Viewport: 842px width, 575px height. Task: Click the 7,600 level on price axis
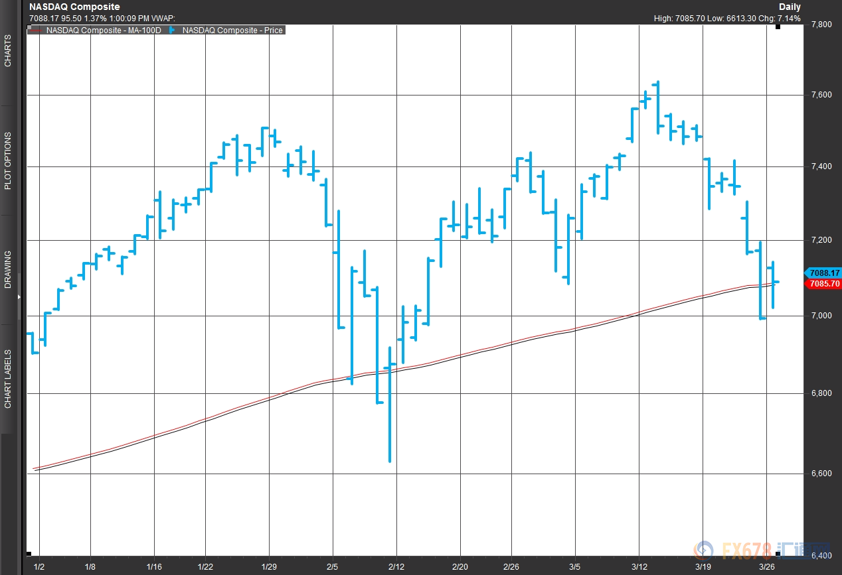[822, 96]
